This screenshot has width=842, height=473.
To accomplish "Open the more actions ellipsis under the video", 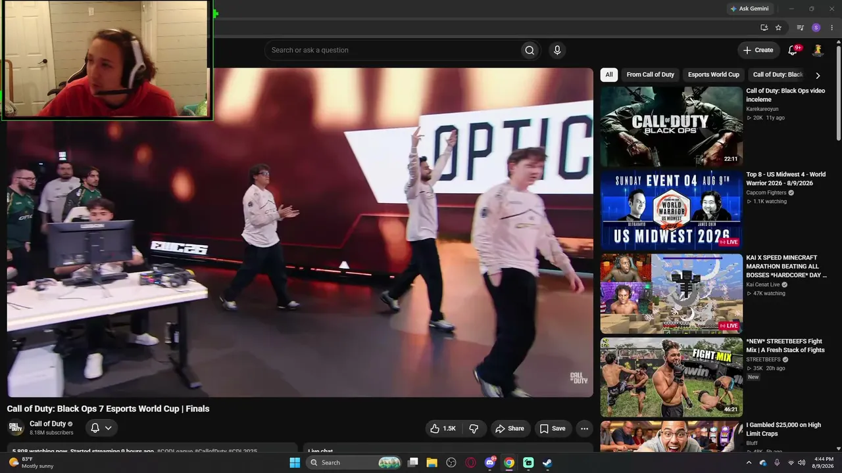I will (x=584, y=428).
